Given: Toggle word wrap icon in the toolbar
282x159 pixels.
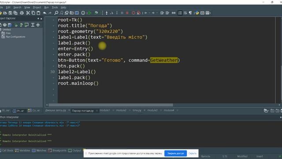Looking at the screenshot, I should tap(185, 13).
